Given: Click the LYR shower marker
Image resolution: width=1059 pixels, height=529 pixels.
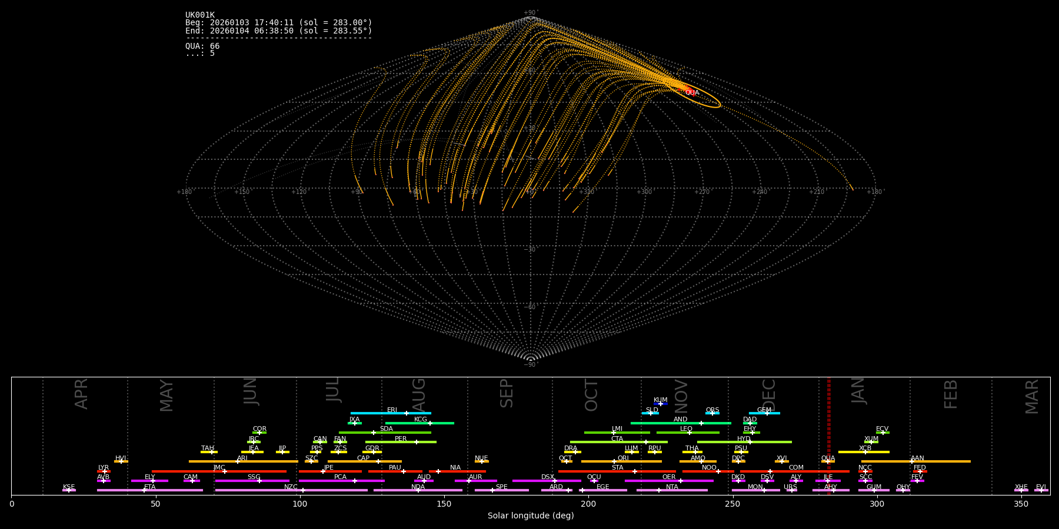Looking at the screenshot, I should (x=104, y=471).
